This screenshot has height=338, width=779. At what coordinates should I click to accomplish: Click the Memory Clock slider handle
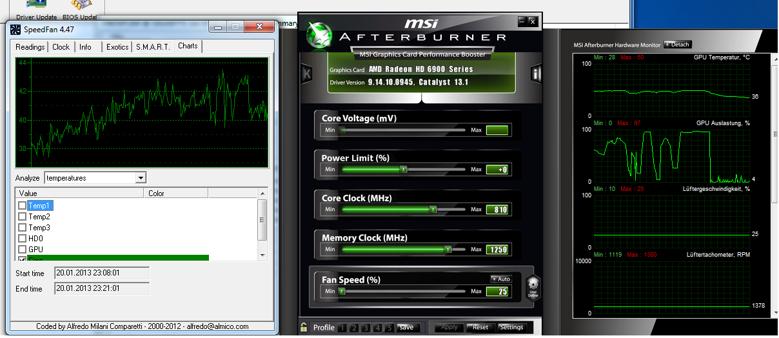tap(448, 249)
